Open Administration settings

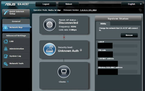(16, 49)
